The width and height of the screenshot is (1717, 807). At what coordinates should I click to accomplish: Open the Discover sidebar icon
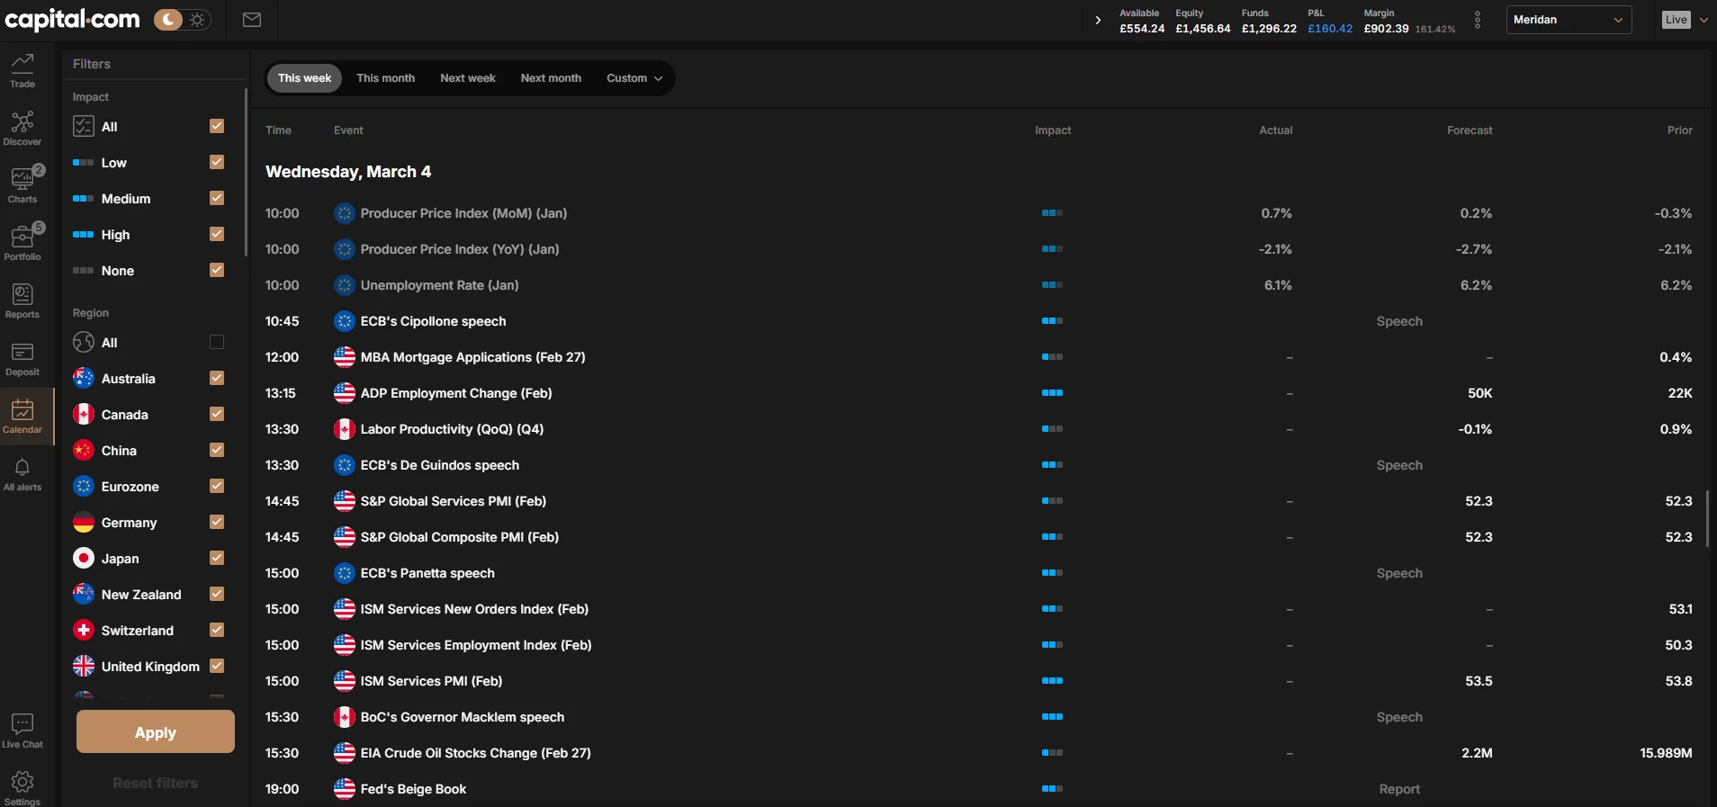click(22, 128)
